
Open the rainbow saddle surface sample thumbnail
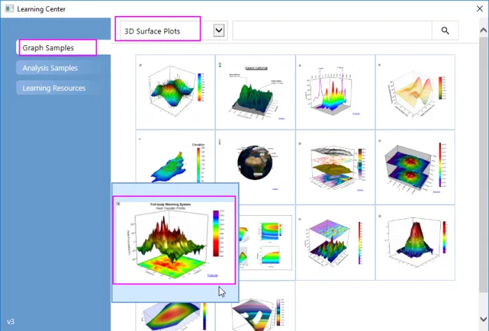175,92
